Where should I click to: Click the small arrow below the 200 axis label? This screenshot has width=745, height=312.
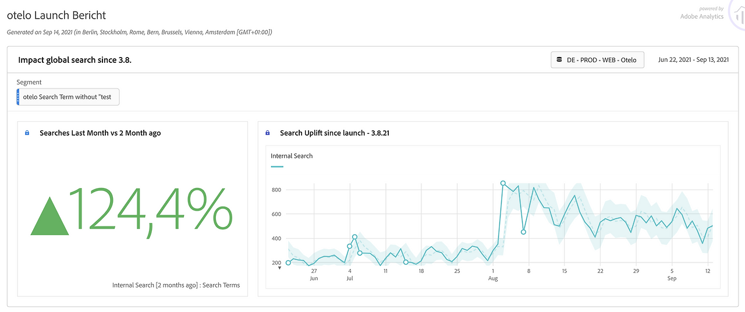tap(279, 268)
